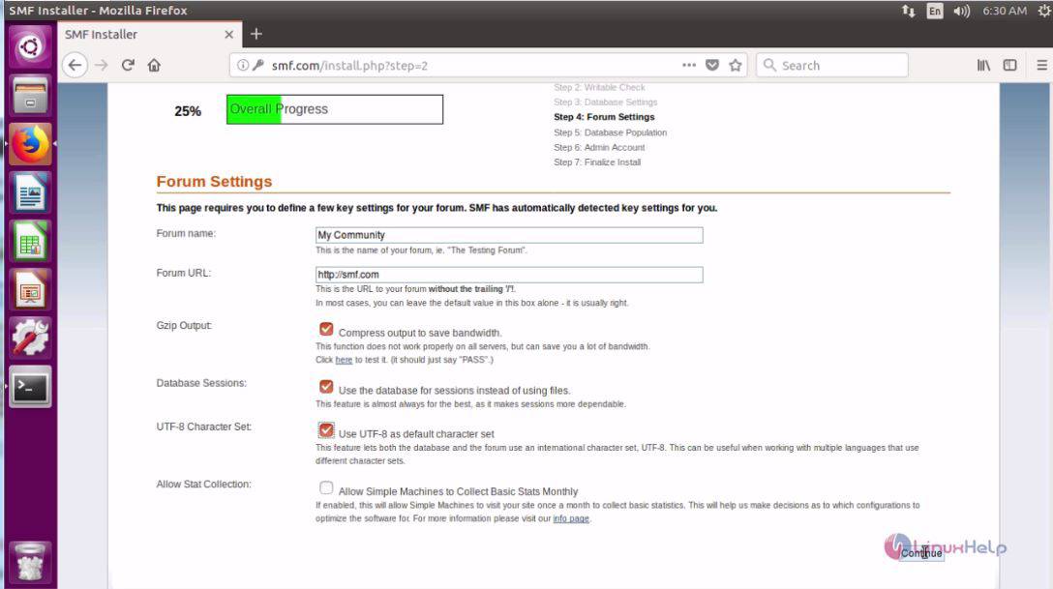Open the Trash in launcher
The image size is (1053, 589).
click(x=30, y=562)
